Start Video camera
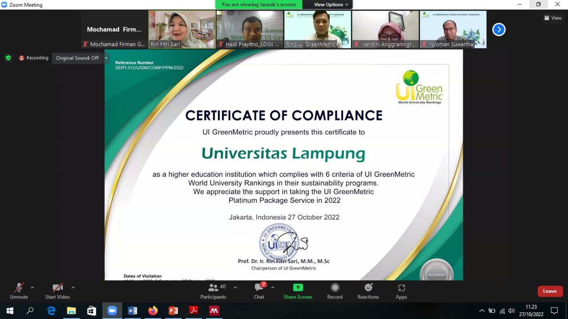The width and height of the screenshot is (568, 319). coord(57,291)
